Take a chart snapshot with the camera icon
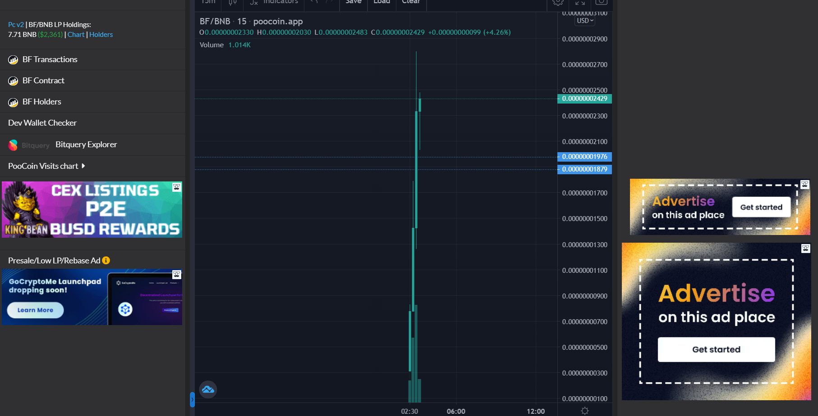The image size is (818, 416). [602, 2]
